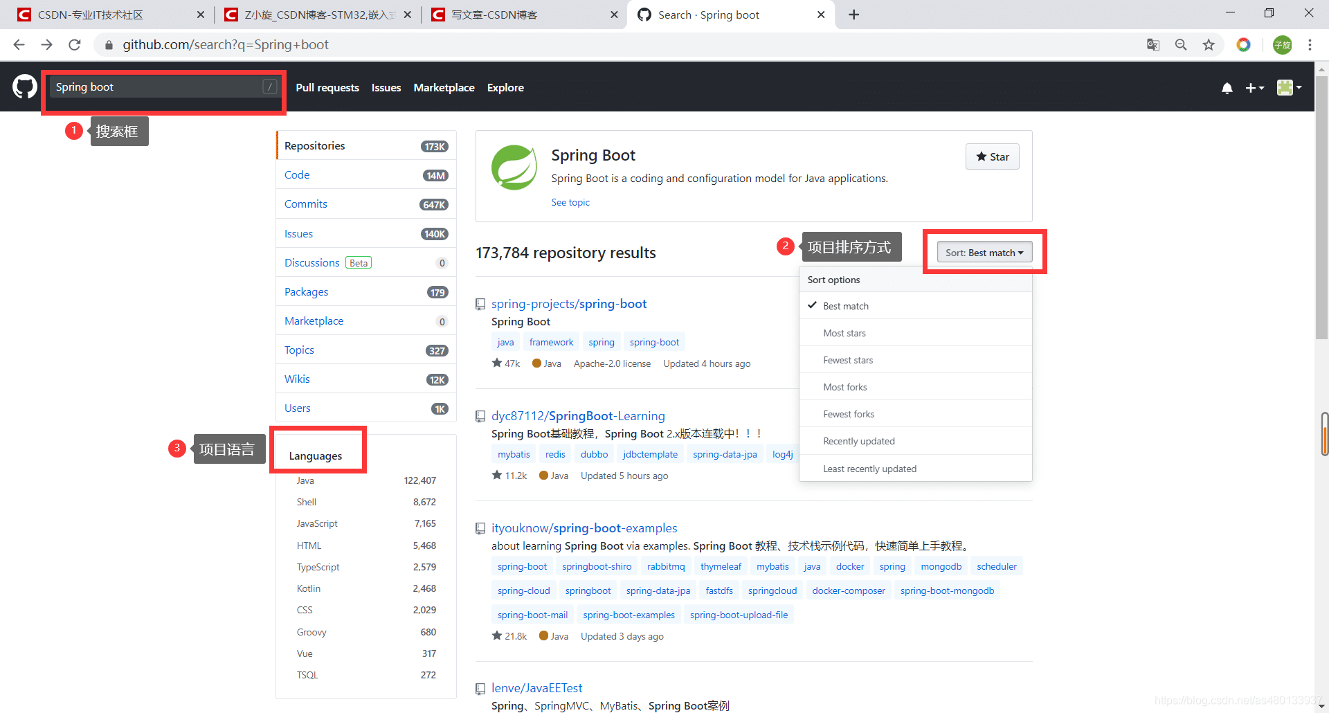Click the framework topic tag

pyautogui.click(x=551, y=342)
